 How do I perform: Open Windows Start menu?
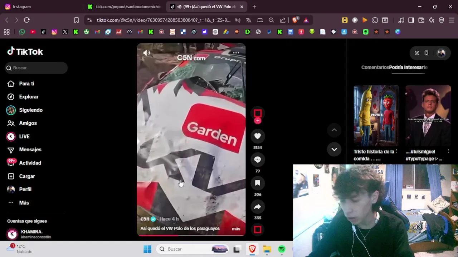tap(147, 249)
